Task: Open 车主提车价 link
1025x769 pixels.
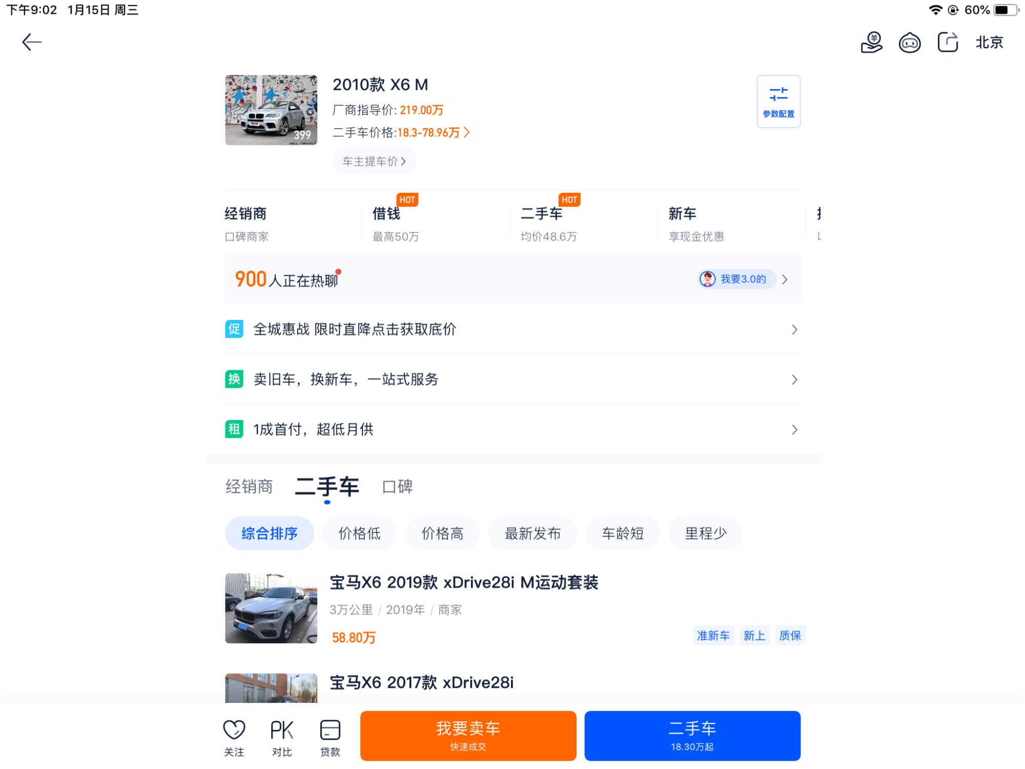Action: (x=374, y=161)
